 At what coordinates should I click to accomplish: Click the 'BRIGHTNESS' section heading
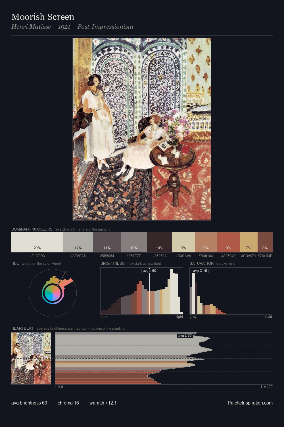[x=112, y=263]
